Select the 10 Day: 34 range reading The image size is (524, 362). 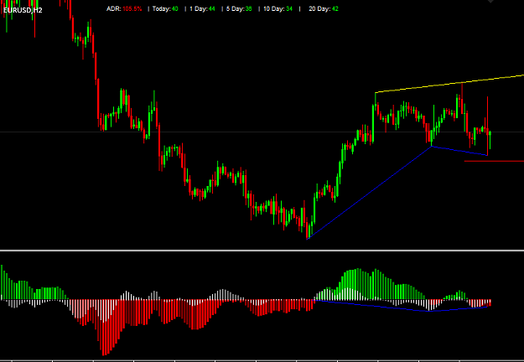click(x=278, y=9)
